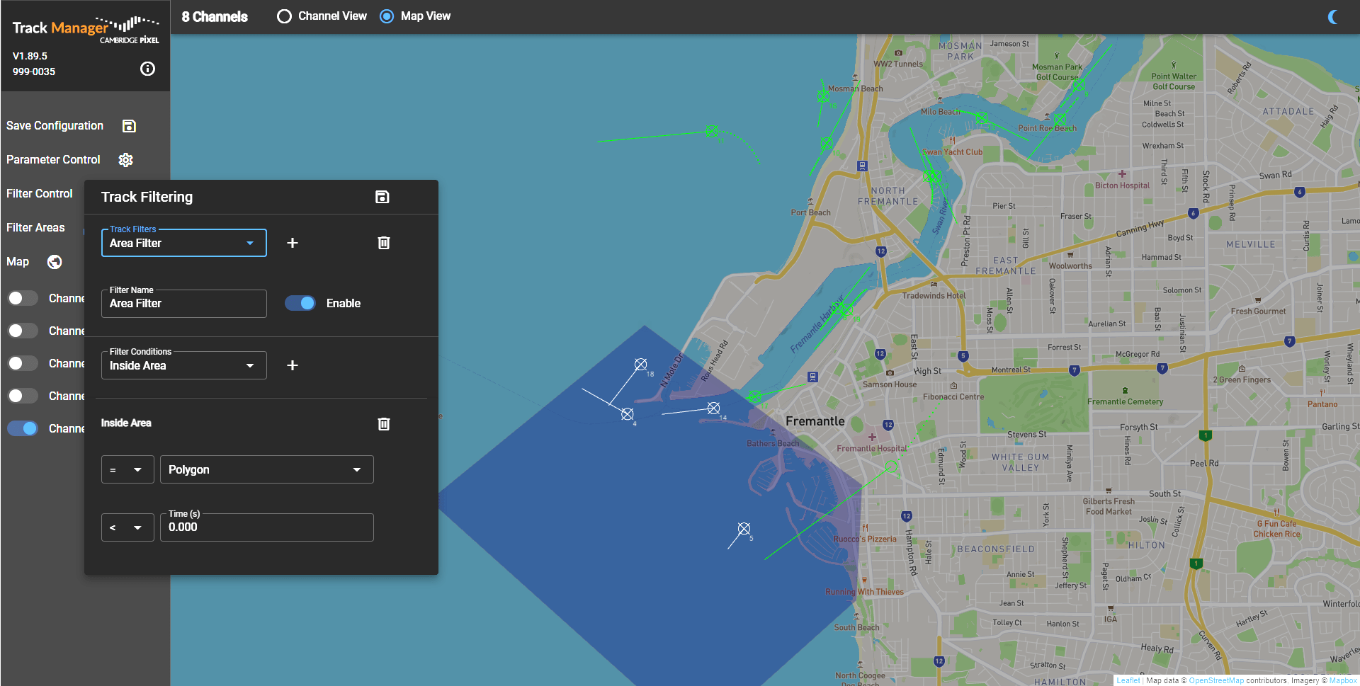Click the info icon below the version number

[x=147, y=69]
